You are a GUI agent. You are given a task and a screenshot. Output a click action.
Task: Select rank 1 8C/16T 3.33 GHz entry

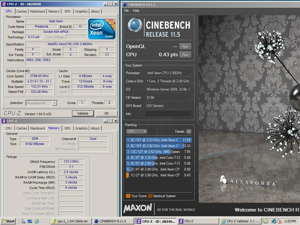(x=158, y=140)
